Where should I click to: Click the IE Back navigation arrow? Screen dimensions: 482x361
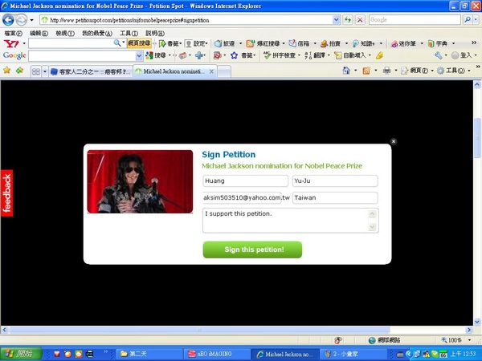[x=8, y=20]
